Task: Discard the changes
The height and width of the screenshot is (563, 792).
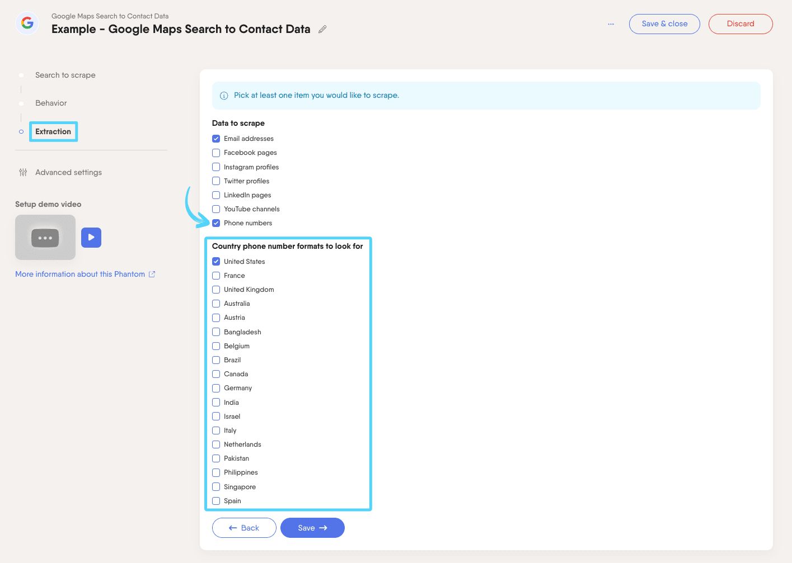Action: [741, 24]
